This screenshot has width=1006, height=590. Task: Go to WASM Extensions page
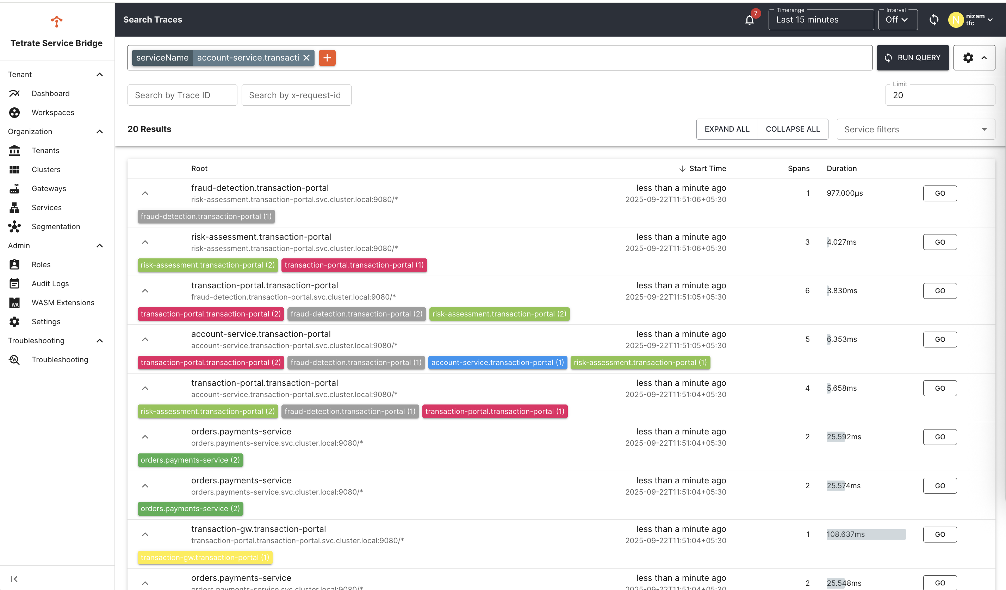(63, 302)
